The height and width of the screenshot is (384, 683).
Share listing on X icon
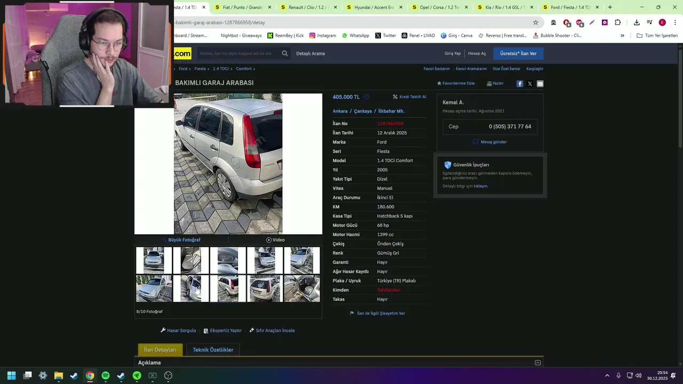530,84
